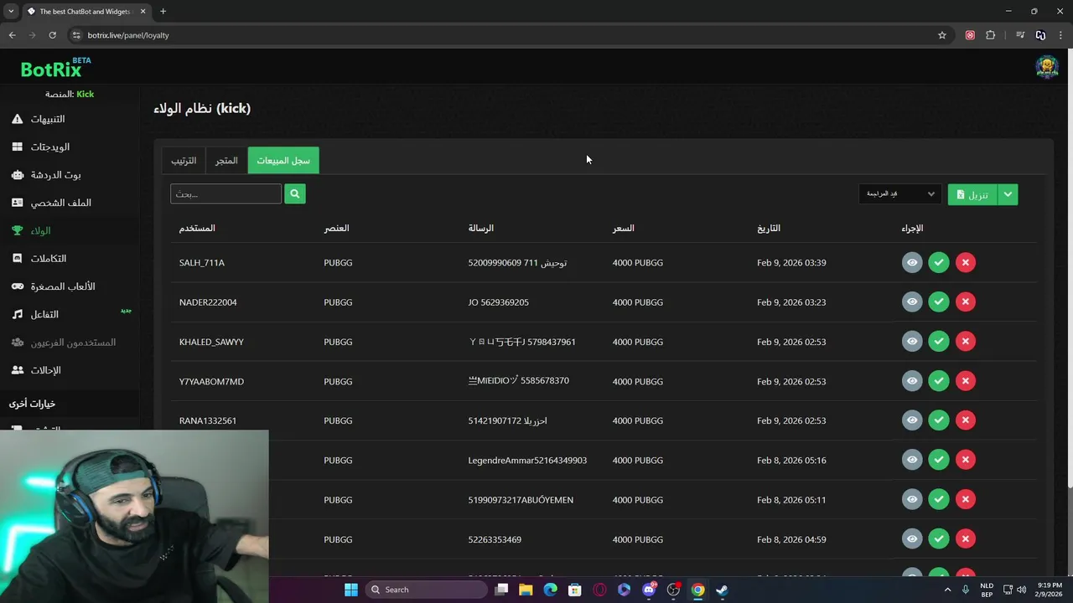This screenshot has height=603, width=1073.
Task: Expand the green download options arrow
Action: pyautogui.click(x=1008, y=194)
